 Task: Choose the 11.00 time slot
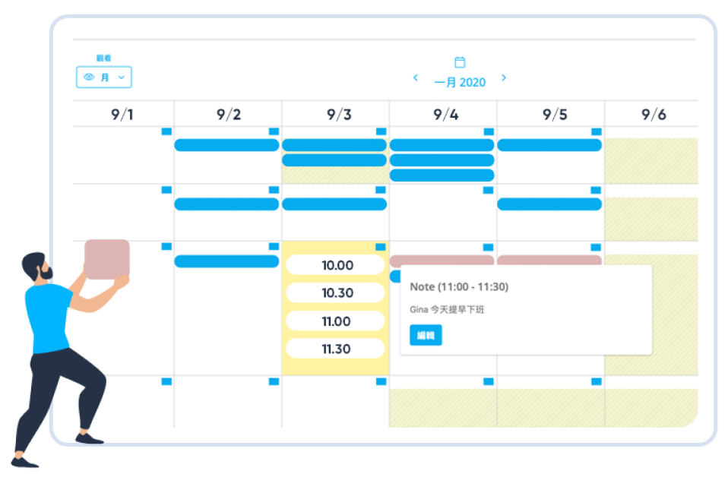tap(336, 321)
